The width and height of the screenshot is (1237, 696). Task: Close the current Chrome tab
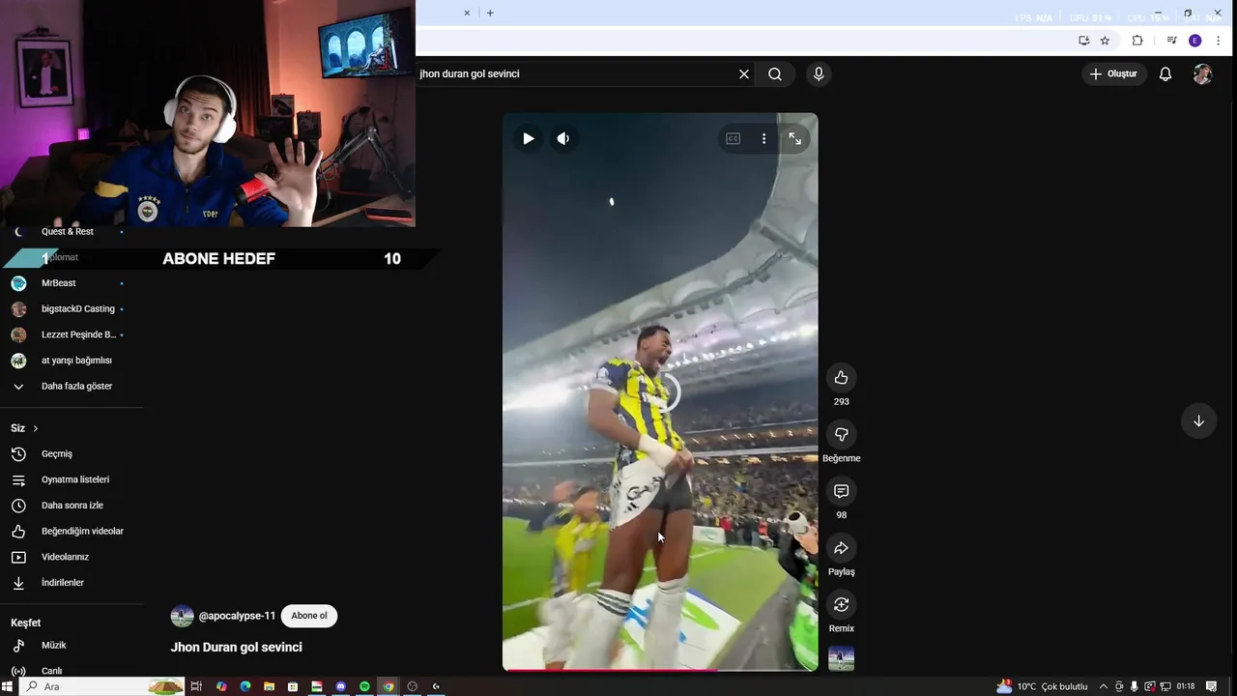pos(468,13)
